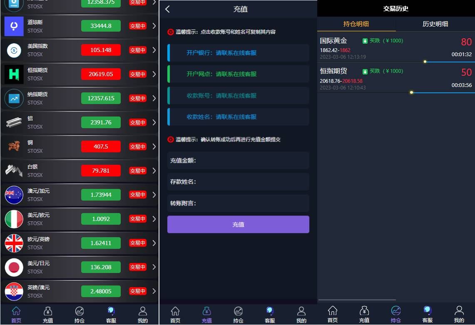Open the 恒指期货 instrument icon
This screenshot has width=475, height=325.
click(x=14, y=74)
